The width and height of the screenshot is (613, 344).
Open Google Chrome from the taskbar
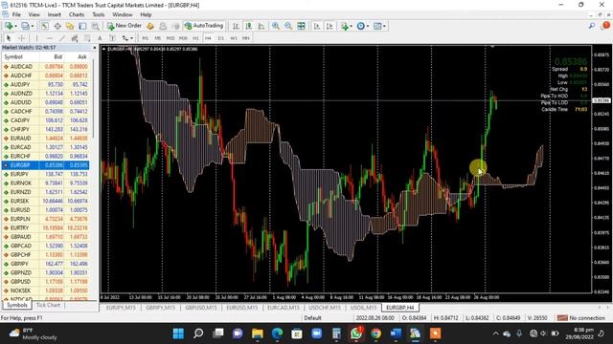[376, 333]
